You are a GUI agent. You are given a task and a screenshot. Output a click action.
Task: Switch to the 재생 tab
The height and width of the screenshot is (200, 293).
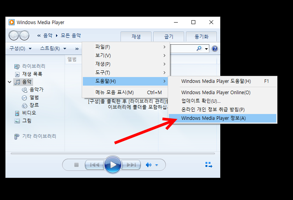pyautogui.click(x=136, y=37)
